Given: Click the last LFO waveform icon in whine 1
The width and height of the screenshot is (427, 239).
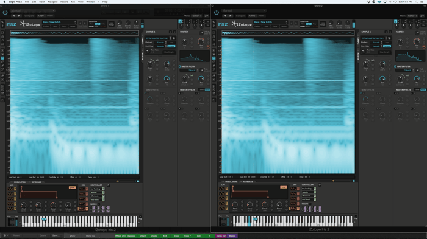Looking at the screenshot, I should [10, 209].
